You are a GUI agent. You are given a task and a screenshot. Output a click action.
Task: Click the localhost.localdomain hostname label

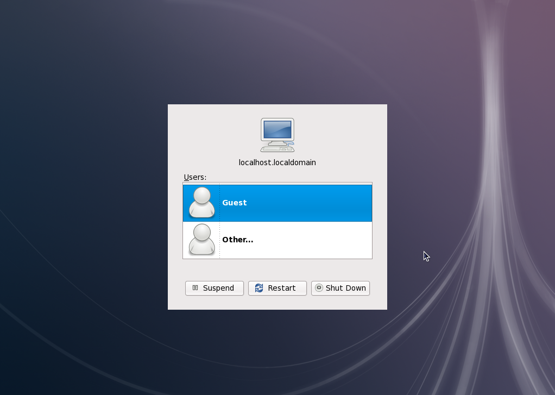tap(277, 162)
